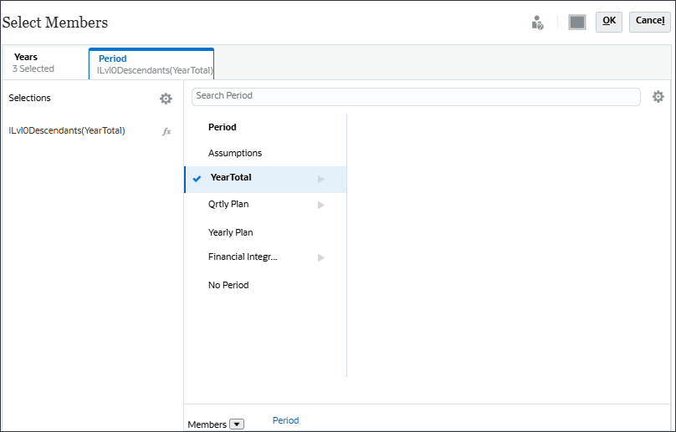Open the gear settings beside Search Period
This screenshot has height=432, width=676.
pyautogui.click(x=658, y=97)
